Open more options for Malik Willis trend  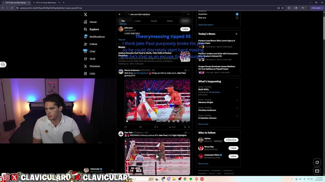(237, 87)
